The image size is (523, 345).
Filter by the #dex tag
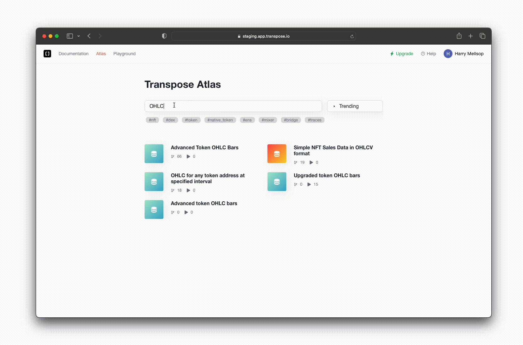click(x=170, y=120)
